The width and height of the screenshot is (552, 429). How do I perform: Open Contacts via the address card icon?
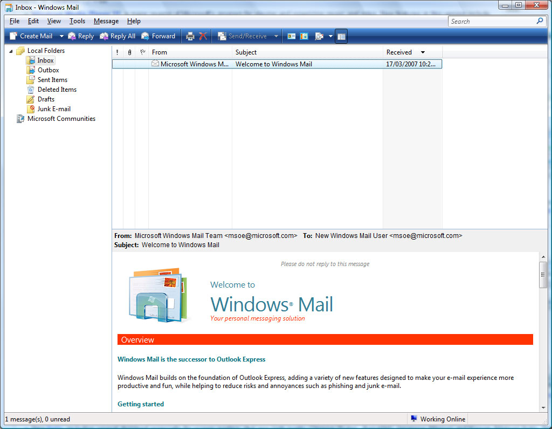point(292,36)
